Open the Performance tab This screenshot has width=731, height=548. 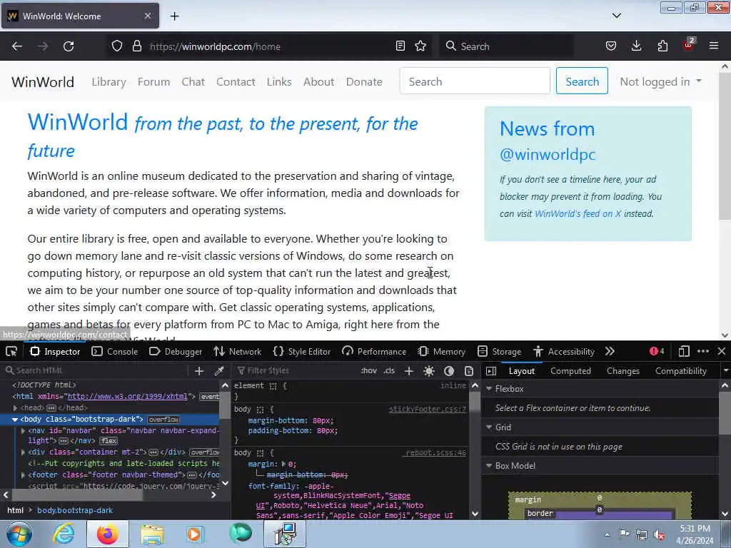click(x=374, y=351)
